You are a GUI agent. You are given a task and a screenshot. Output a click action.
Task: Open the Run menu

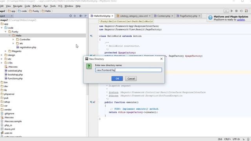(x=45, y=6)
